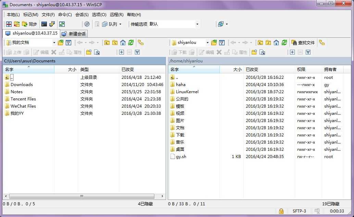This screenshot has height=217, width=354.
Task: Go to local root directory icon
Action: point(115,43)
